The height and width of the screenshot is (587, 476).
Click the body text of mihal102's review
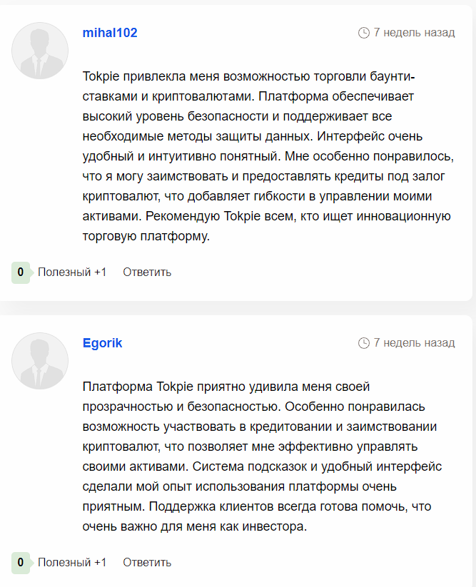[x=264, y=155]
